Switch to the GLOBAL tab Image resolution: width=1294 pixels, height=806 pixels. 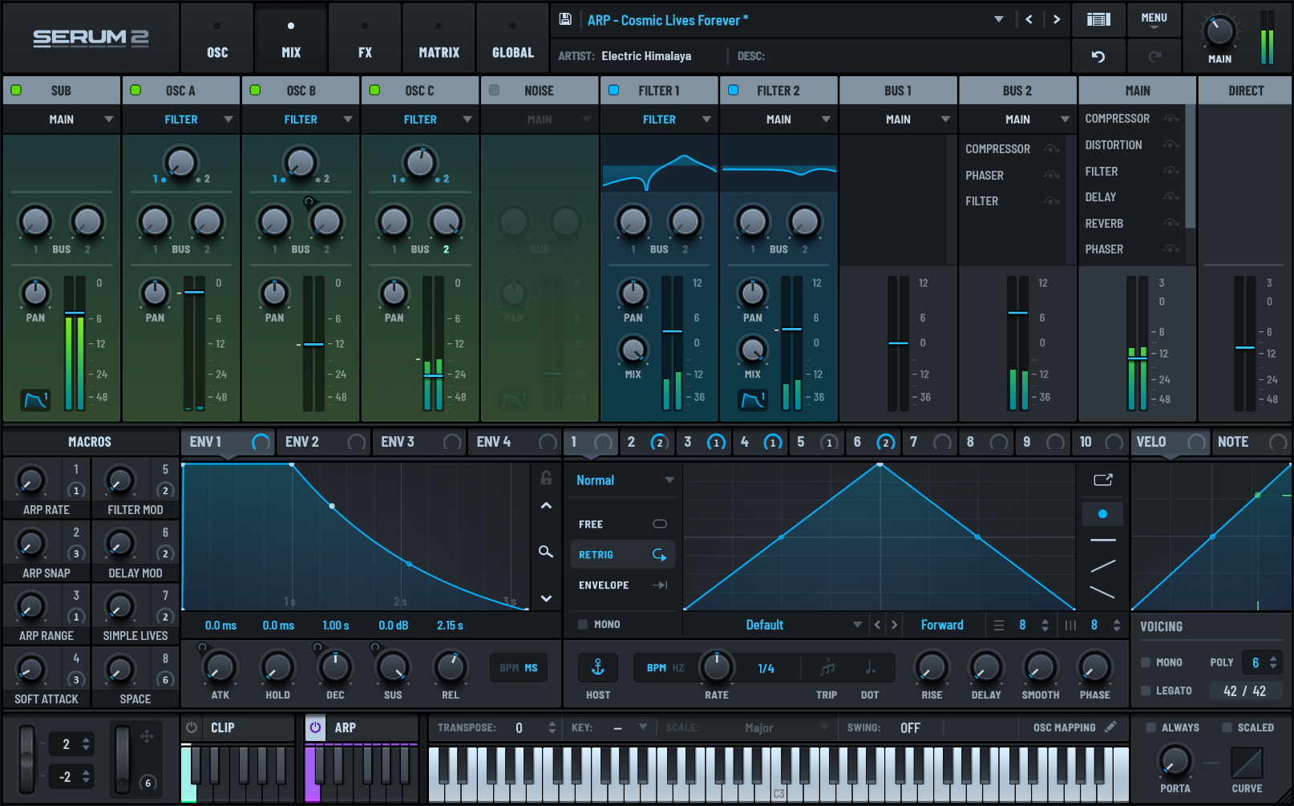click(x=512, y=38)
